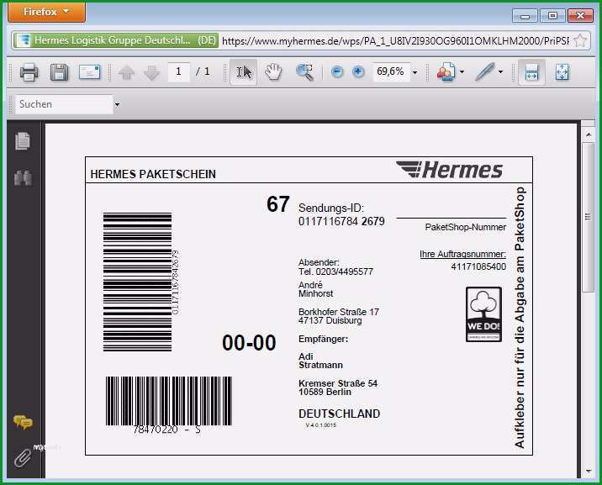Open the binoculars search panel
Viewport: 602px width, 485px height.
tap(23, 177)
